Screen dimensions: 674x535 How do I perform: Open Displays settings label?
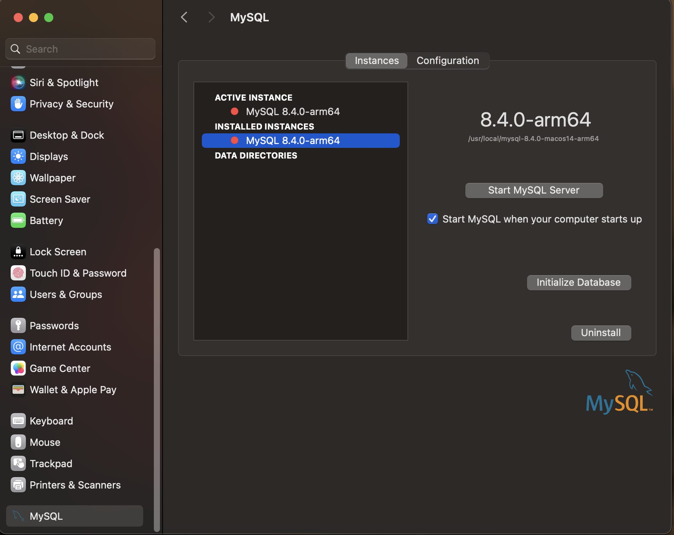49,157
